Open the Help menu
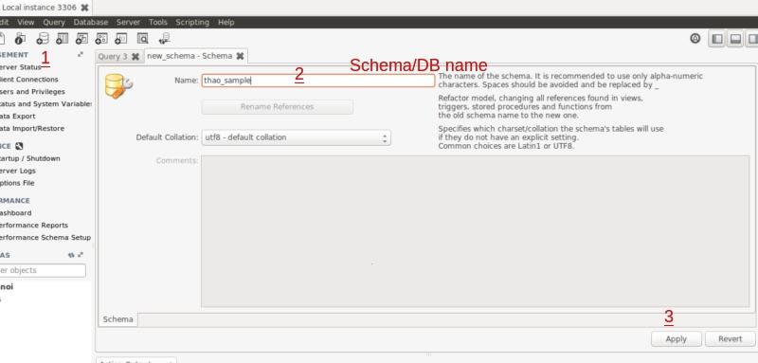Screen dimensions: 758x363 tap(226, 22)
